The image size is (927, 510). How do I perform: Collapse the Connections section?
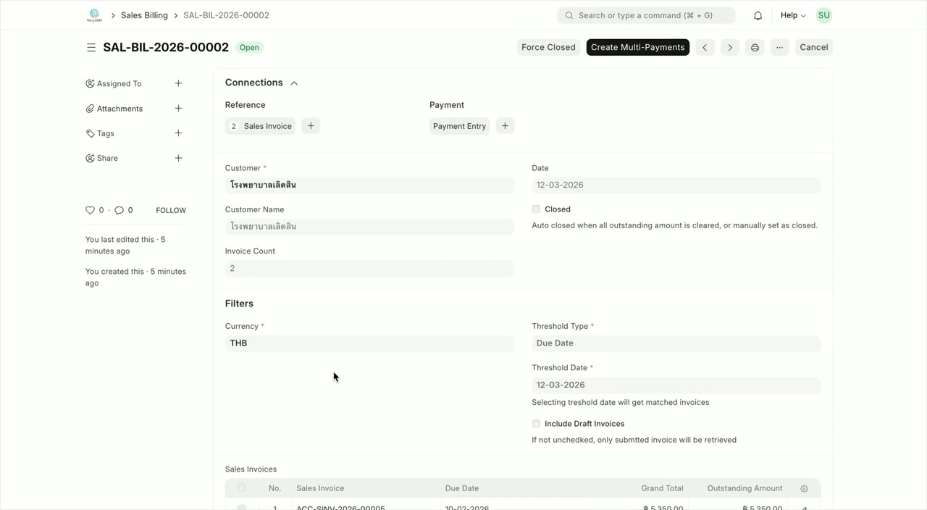[294, 83]
